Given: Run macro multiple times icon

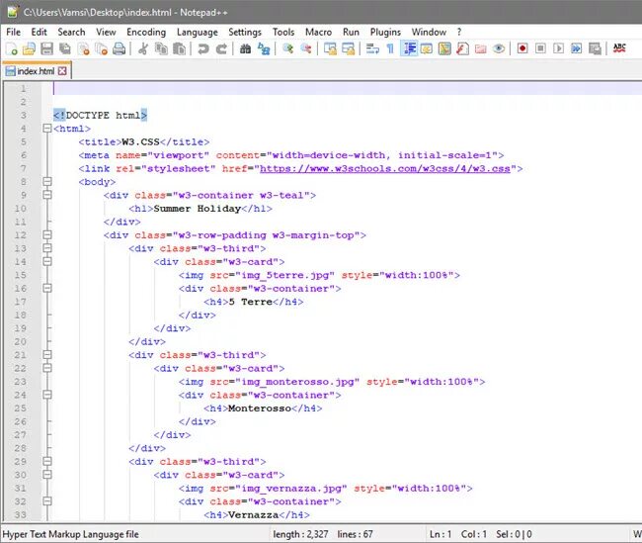Looking at the screenshot, I should point(576,48).
